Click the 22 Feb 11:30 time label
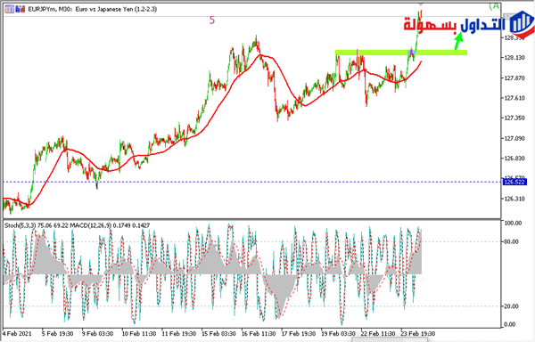 pyautogui.click(x=378, y=333)
